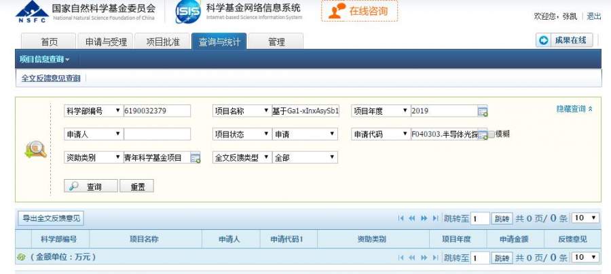Open the 申请代码 field dropdown
Image resolution: width=611 pixels, height=274 pixels.
tap(381, 134)
